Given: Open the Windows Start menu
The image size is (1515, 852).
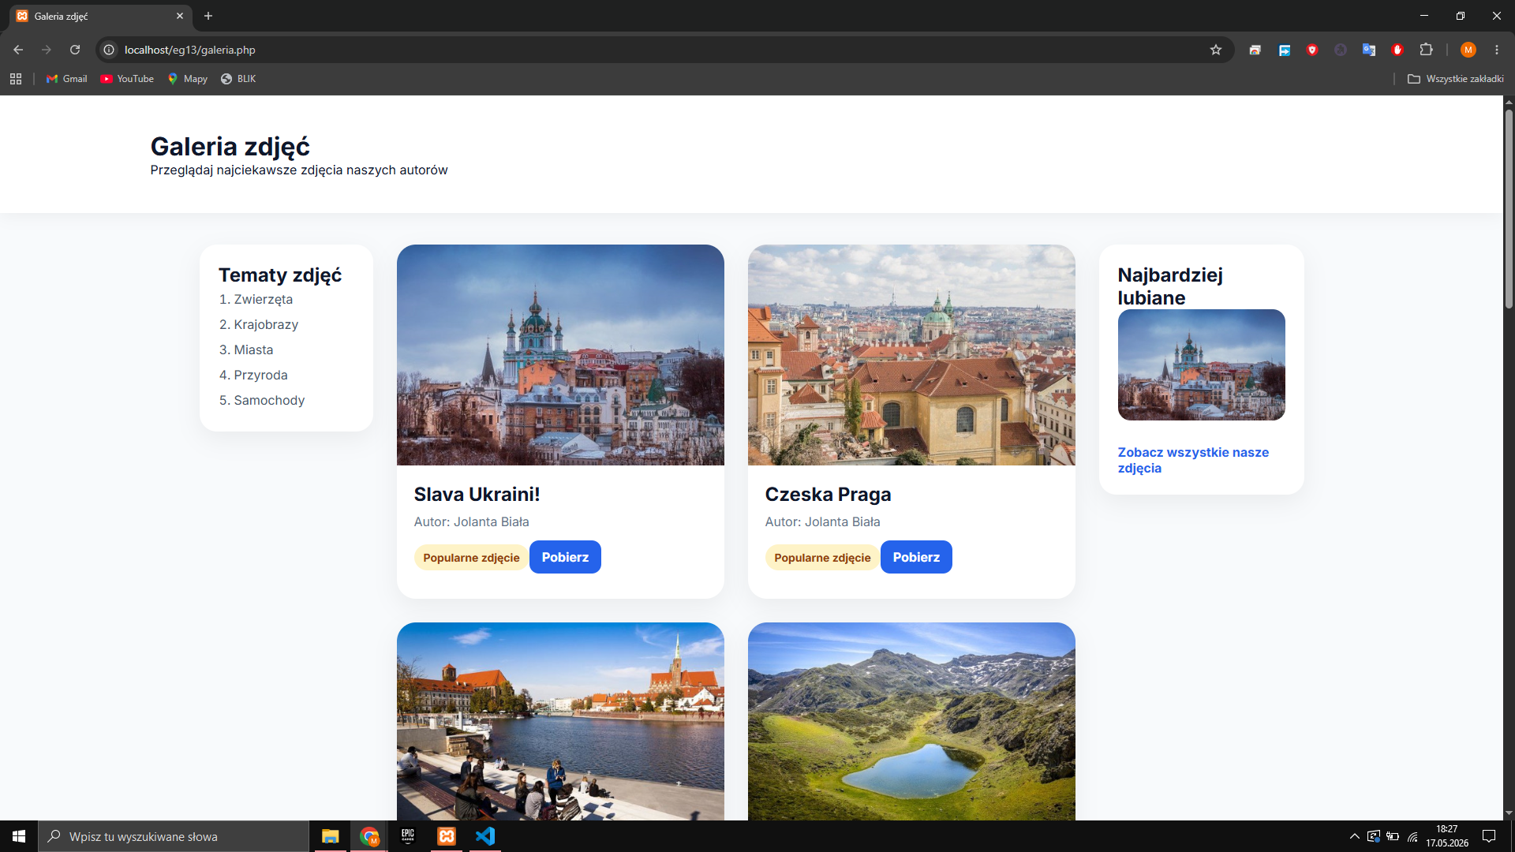Looking at the screenshot, I should [x=19, y=836].
